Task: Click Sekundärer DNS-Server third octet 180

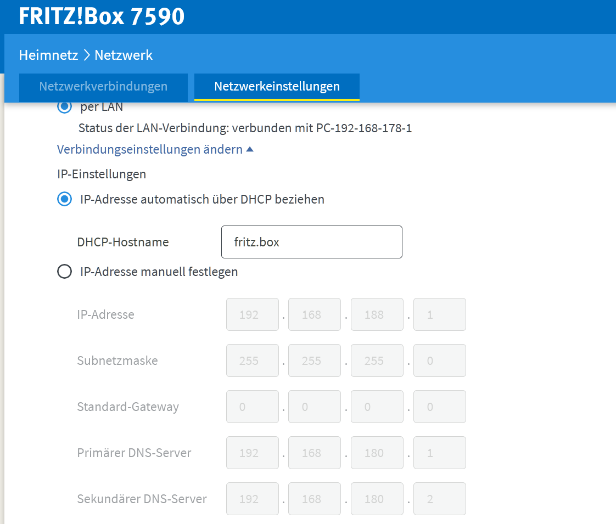Action: [377, 499]
